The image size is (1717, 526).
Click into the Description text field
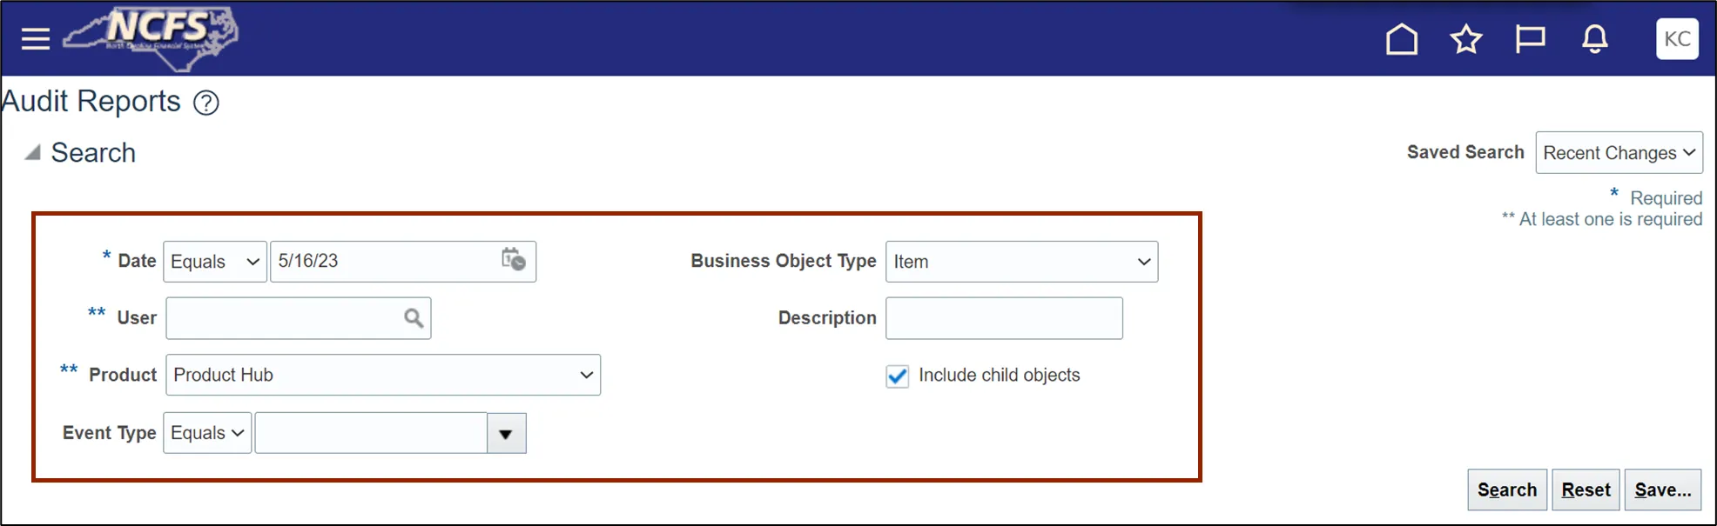pyautogui.click(x=1003, y=318)
